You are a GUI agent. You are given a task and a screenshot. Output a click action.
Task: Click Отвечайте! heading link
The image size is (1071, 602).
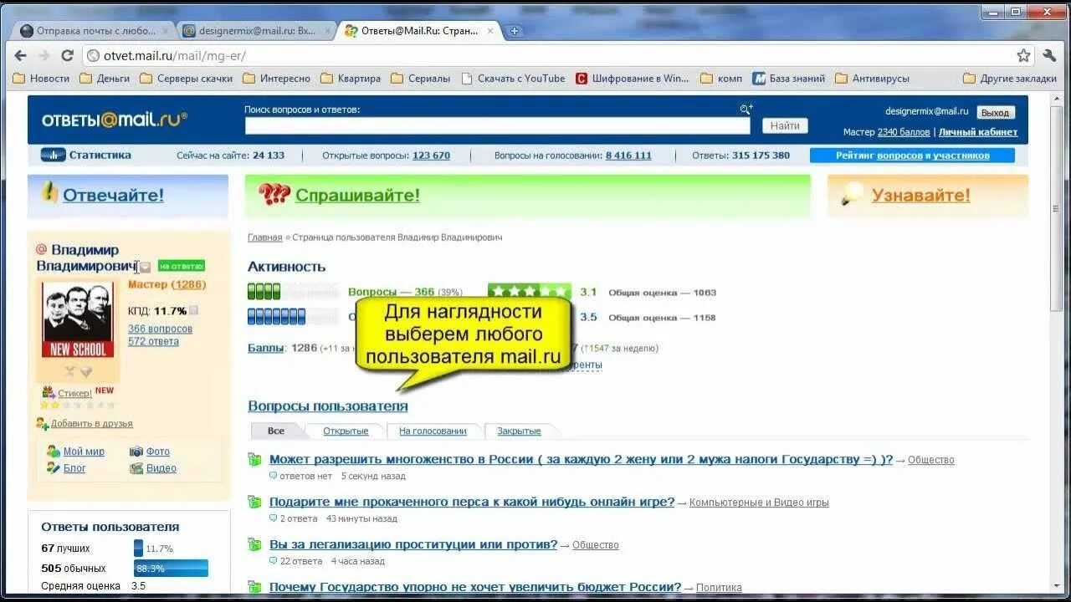pos(113,196)
